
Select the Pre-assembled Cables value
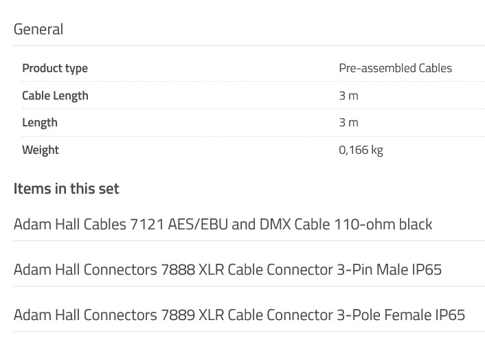[x=395, y=68]
